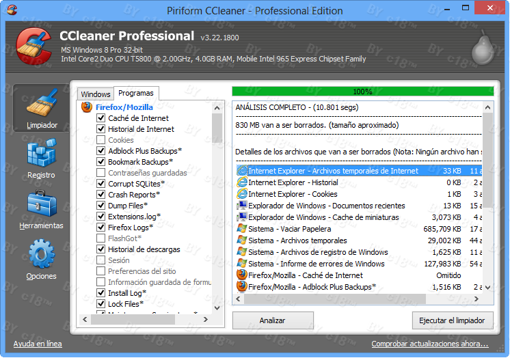Toggle Dump Files checkbox

pyautogui.click(x=101, y=205)
